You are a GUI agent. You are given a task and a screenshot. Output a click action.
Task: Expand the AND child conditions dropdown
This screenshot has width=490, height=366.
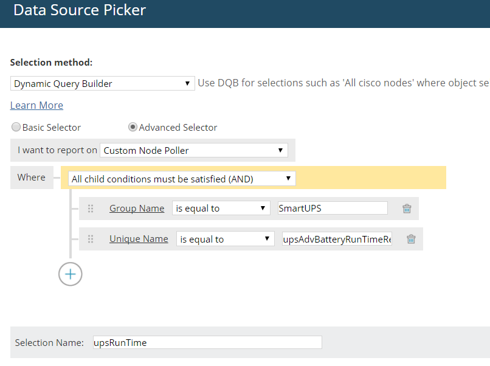click(181, 179)
